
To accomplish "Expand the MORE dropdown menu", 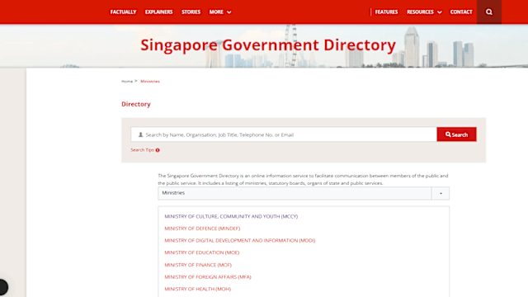I will click(220, 12).
